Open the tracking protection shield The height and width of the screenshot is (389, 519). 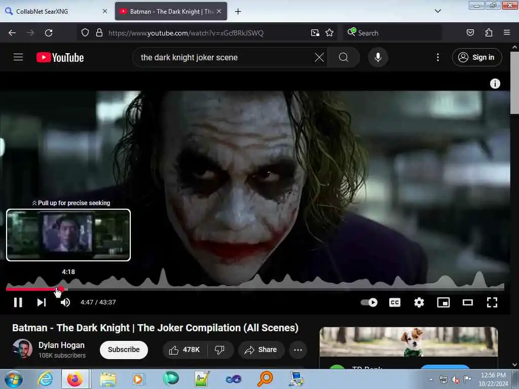click(x=85, y=33)
